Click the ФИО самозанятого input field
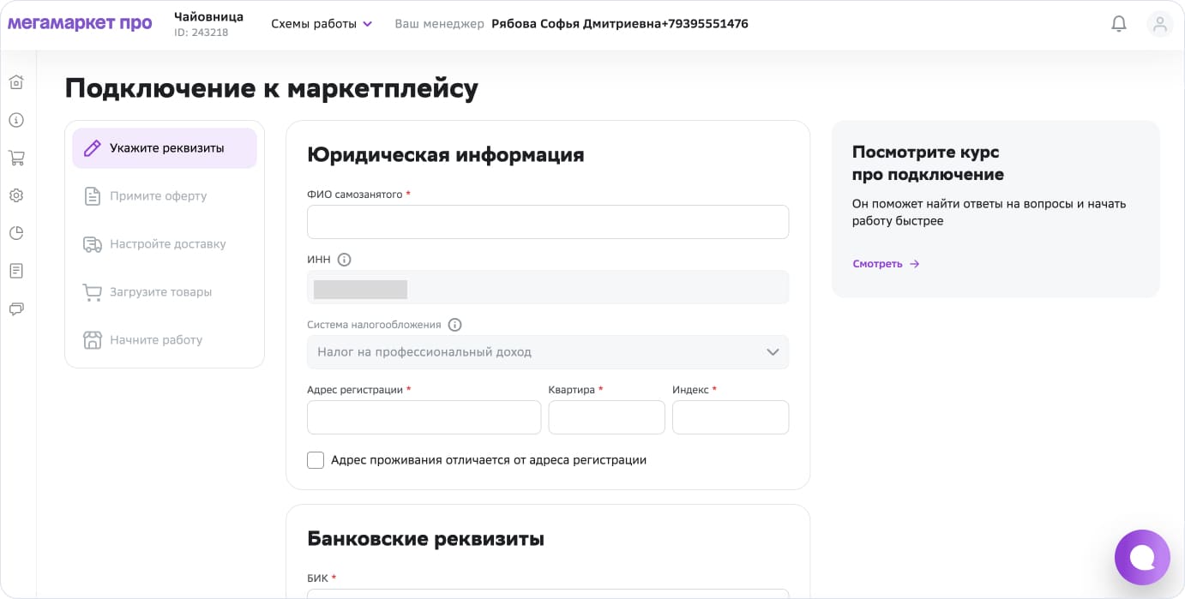1185x599 pixels. pos(548,222)
